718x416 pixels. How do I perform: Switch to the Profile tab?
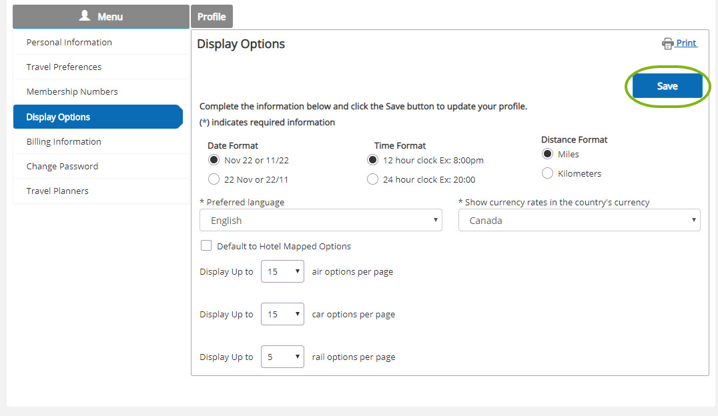point(212,17)
